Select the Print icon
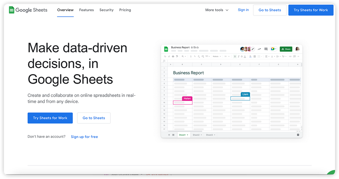Viewport: 339px width, 179px height. tap(173, 56)
